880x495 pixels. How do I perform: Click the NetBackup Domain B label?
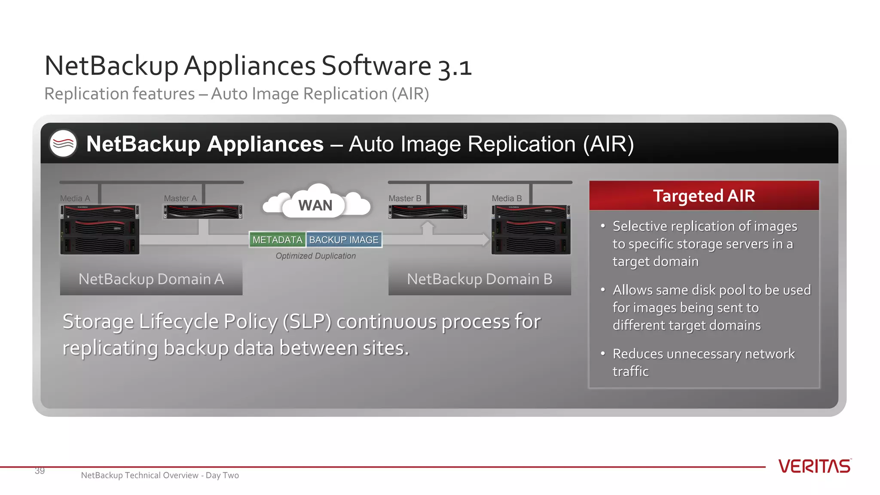click(480, 279)
